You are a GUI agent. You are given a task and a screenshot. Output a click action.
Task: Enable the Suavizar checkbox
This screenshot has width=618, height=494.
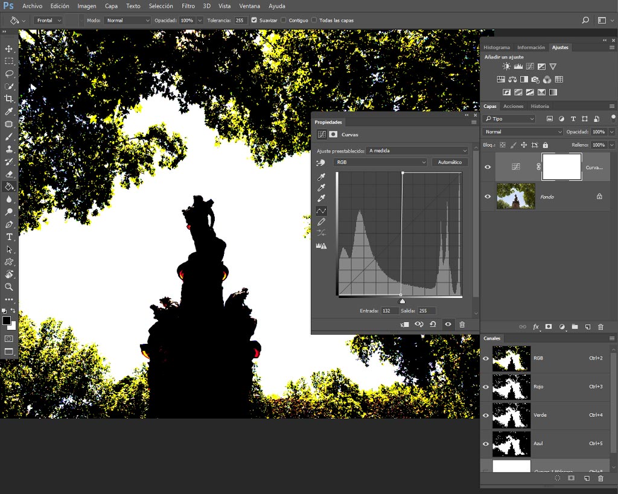click(x=254, y=20)
